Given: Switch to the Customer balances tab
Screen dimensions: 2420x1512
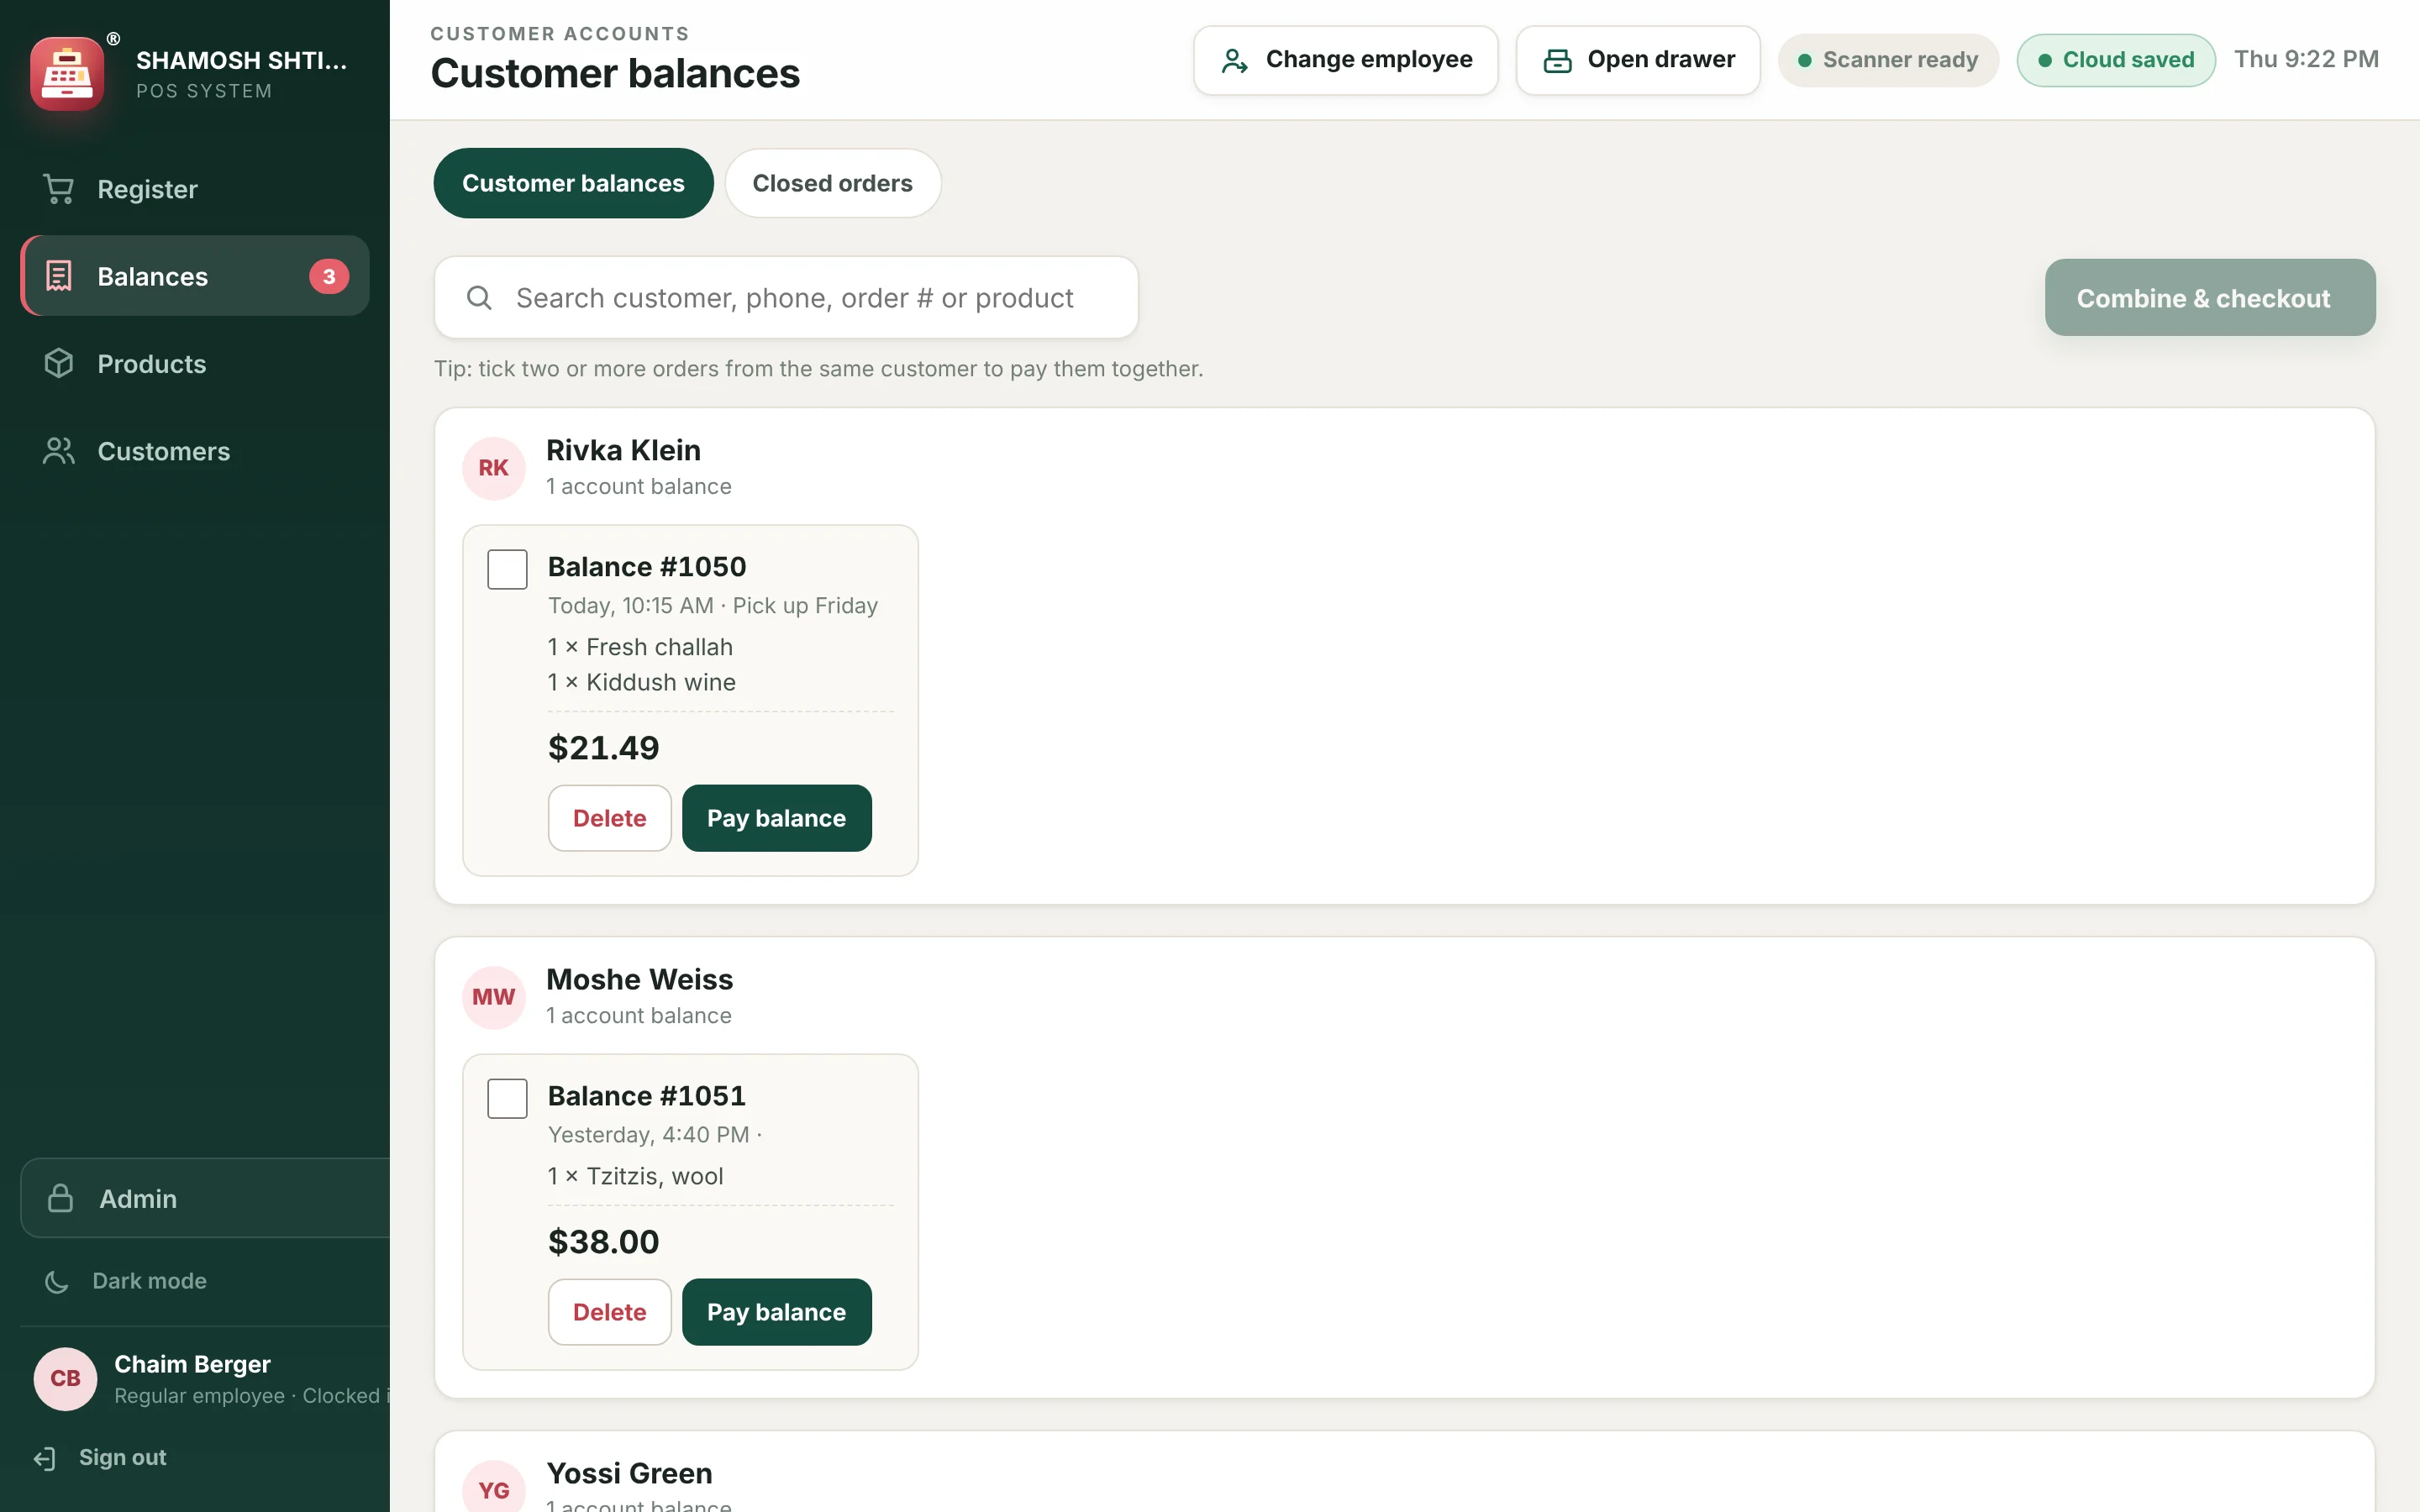Looking at the screenshot, I should (x=573, y=183).
